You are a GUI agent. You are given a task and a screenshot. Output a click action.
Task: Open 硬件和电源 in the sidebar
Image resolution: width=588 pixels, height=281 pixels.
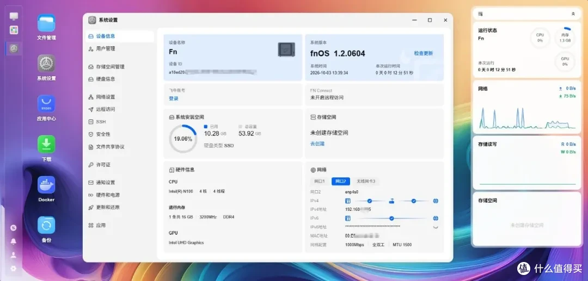tap(120, 195)
